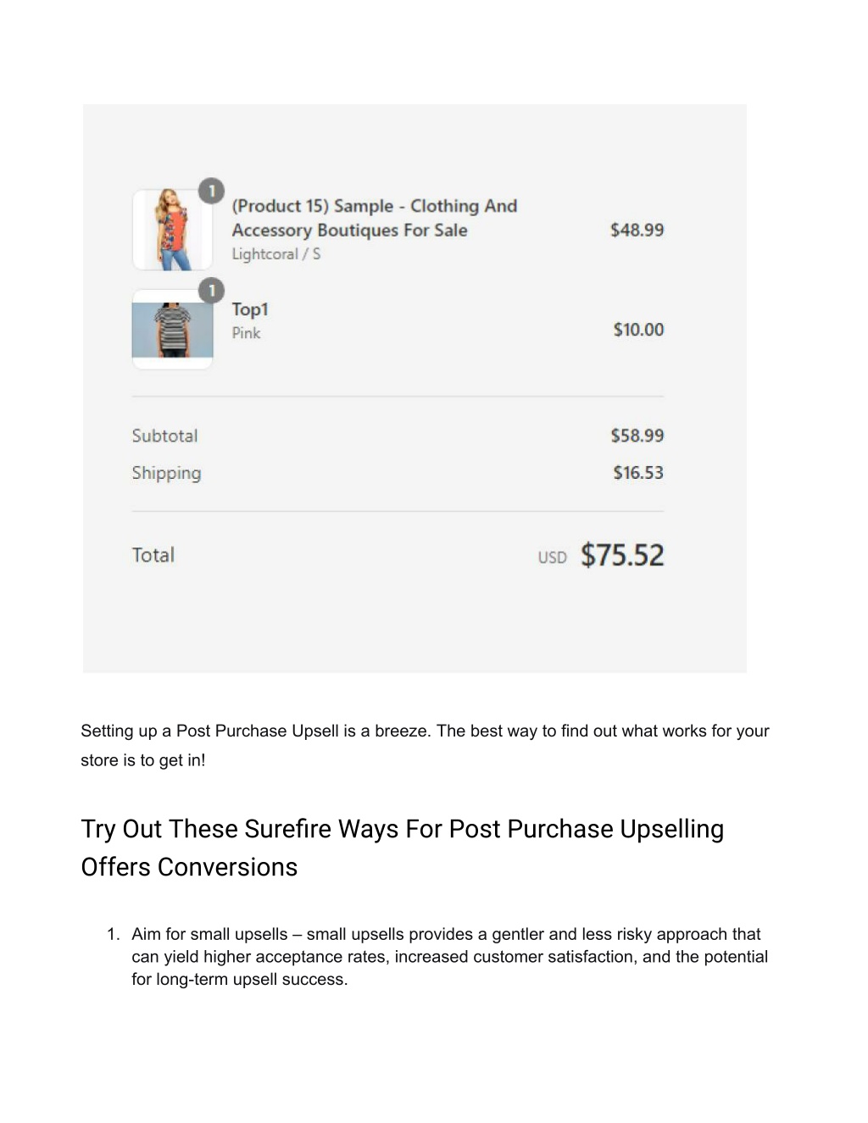Click the 'Try Out These Surefire Ways' heading
The height and width of the screenshot is (1123, 868).
pos(403,848)
